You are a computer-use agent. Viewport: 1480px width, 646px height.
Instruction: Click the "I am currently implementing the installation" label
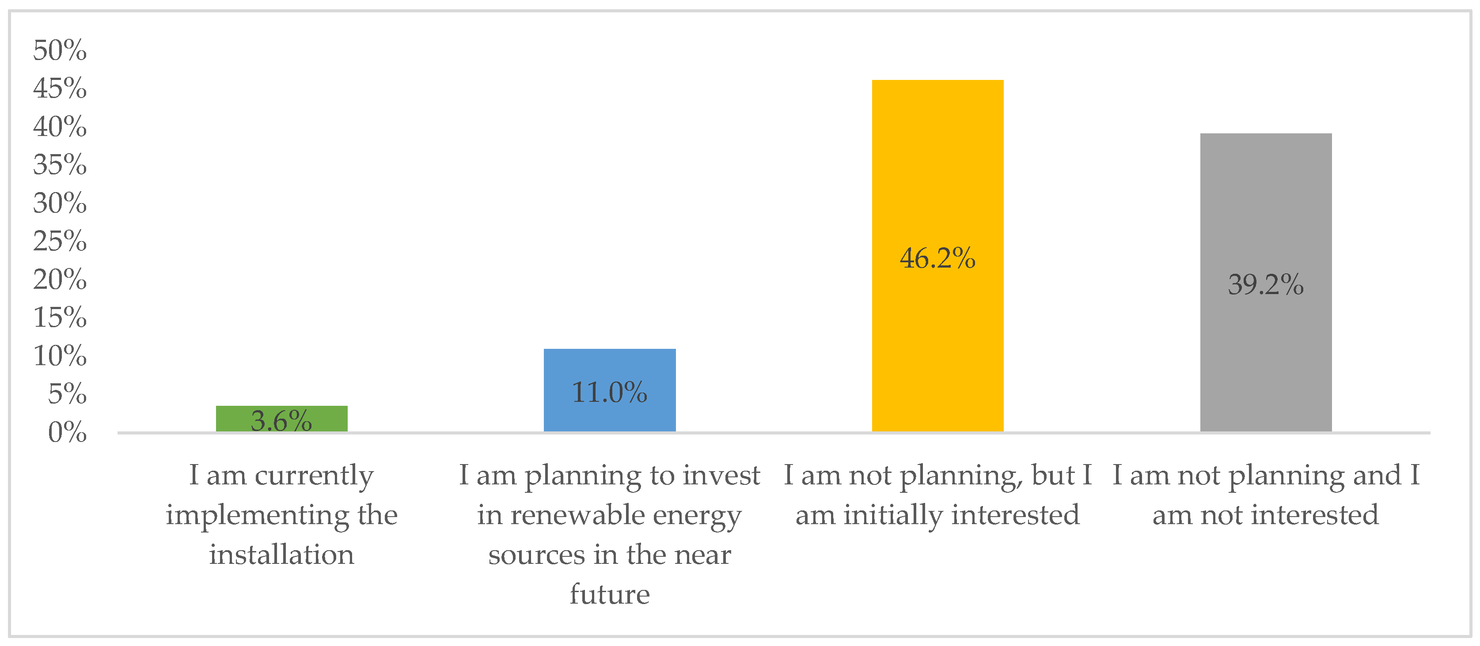[281, 514]
